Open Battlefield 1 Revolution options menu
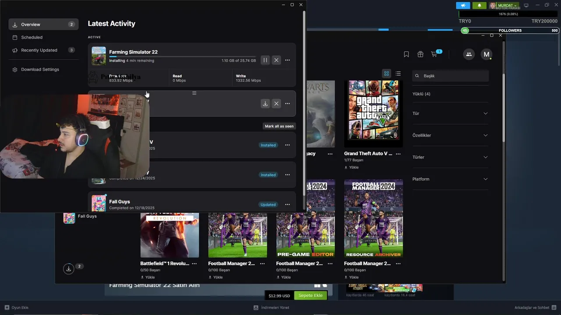The height and width of the screenshot is (315, 561). coord(194,263)
